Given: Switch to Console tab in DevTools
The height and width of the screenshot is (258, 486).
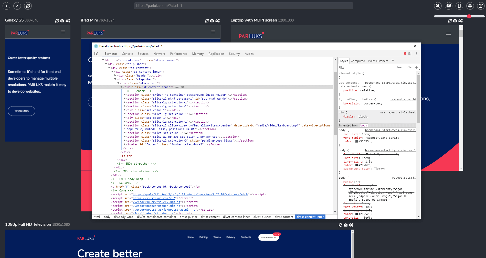Looking at the screenshot, I should point(127,54).
